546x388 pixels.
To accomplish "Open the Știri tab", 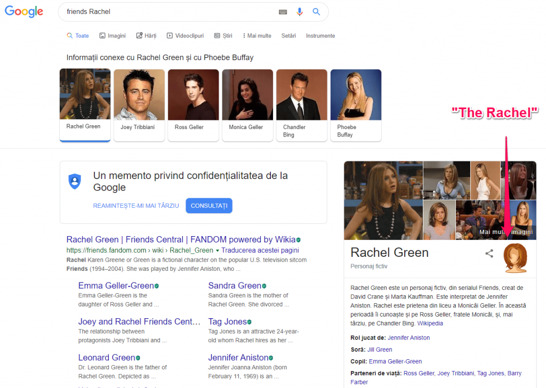I will coord(223,36).
